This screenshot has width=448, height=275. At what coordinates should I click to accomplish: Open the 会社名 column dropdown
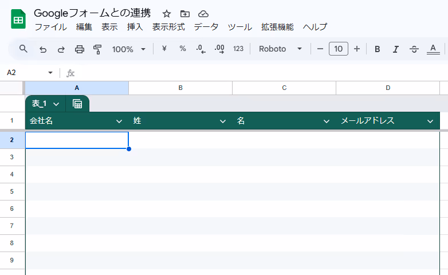[x=119, y=121]
